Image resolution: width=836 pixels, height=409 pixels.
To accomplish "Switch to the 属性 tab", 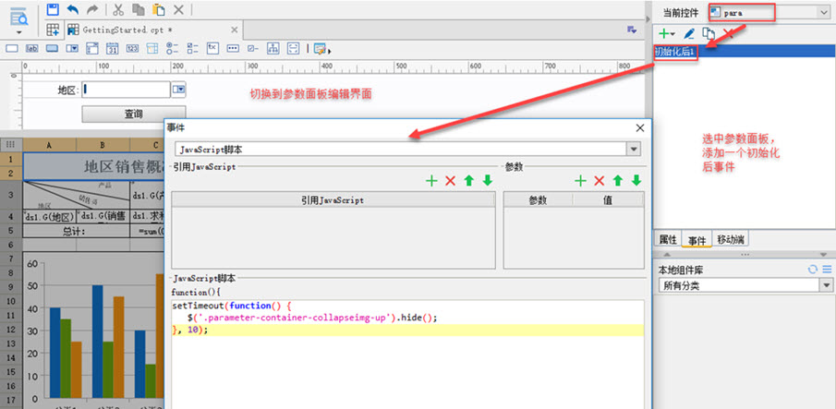I will 668,240.
